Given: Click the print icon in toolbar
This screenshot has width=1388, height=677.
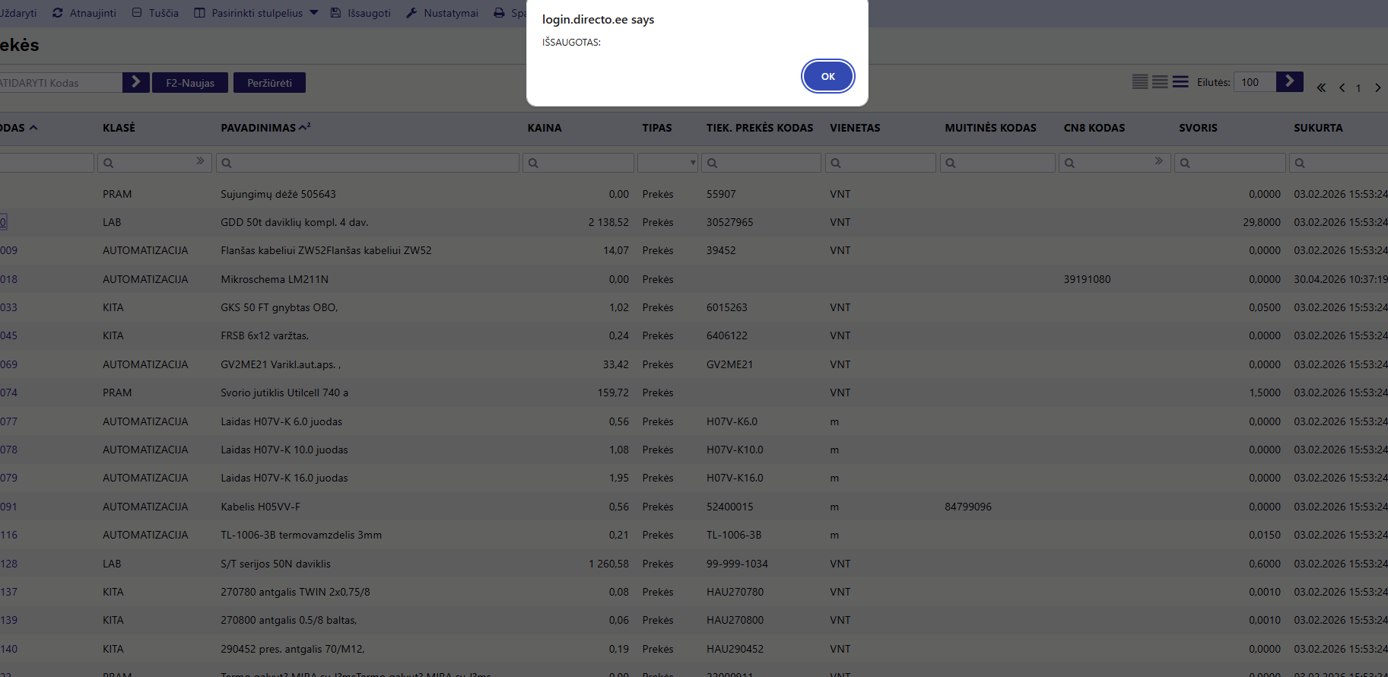Looking at the screenshot, I should [x=499, y=13].
